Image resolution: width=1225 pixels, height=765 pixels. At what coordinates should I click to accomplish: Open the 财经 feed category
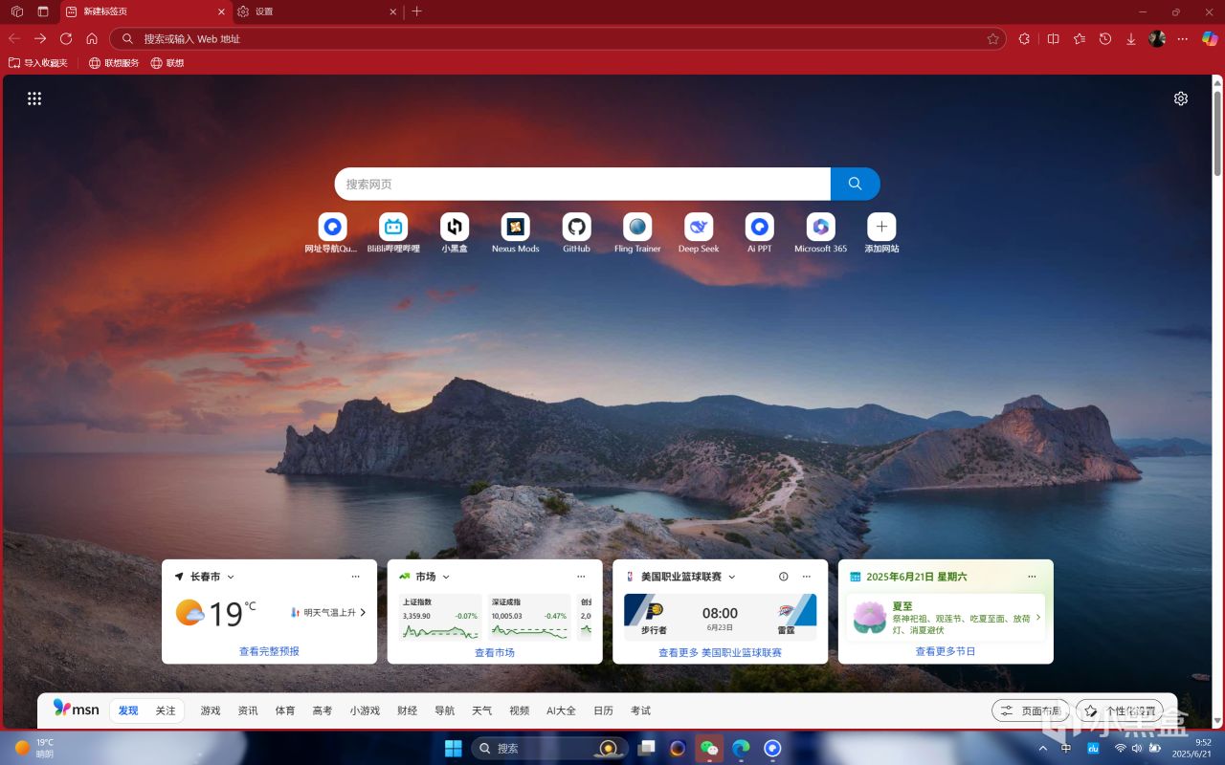pos(408,710)
